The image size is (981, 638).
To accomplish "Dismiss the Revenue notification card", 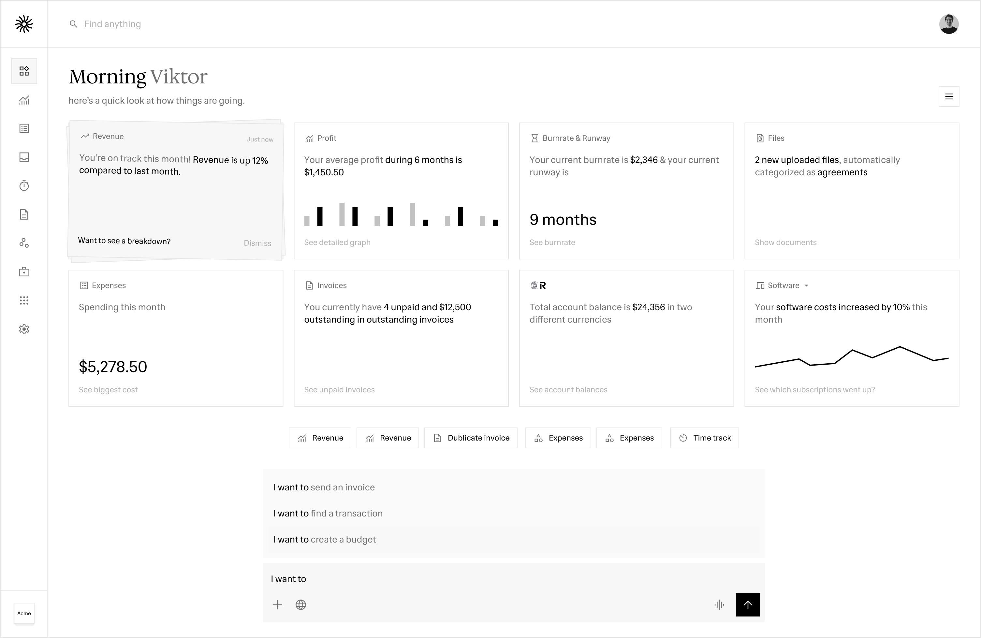I will click(257, 243).
